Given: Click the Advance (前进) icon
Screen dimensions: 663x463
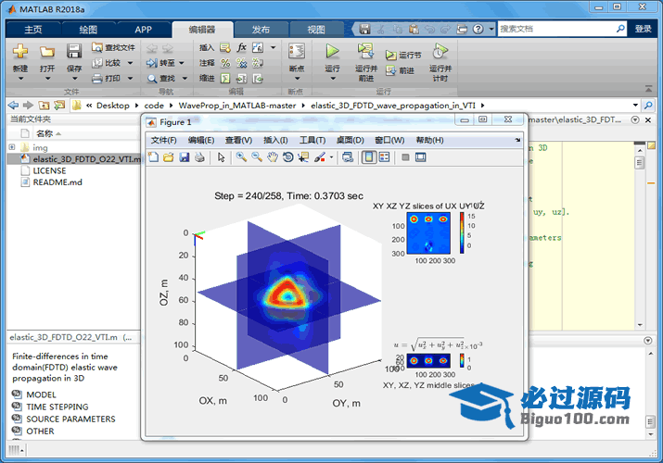Looking at the screenshot, I should (390, 71).
